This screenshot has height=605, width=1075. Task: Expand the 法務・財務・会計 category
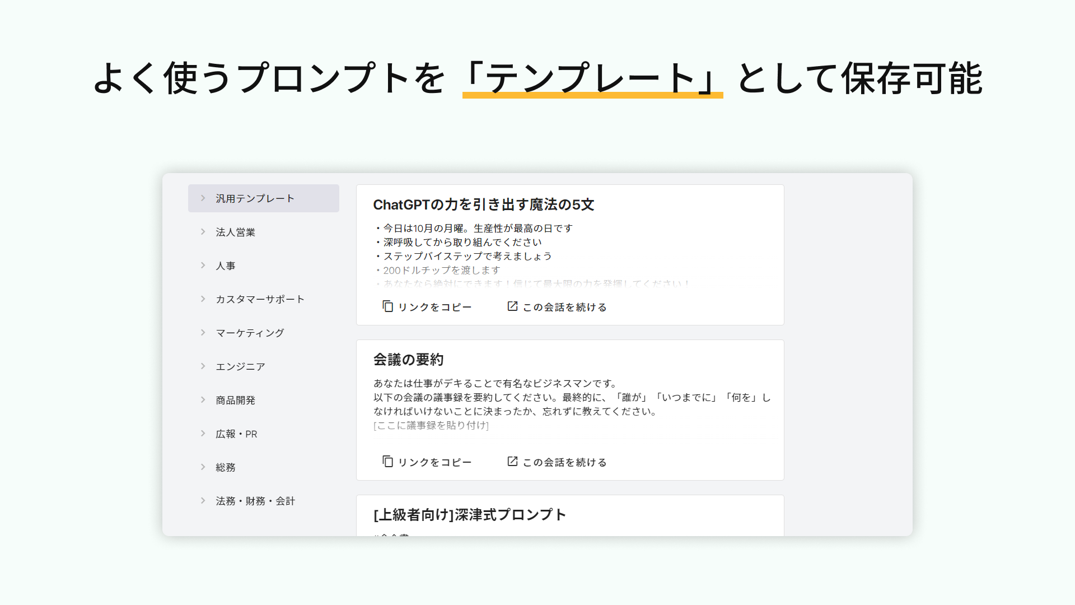[x=255, y=500]
